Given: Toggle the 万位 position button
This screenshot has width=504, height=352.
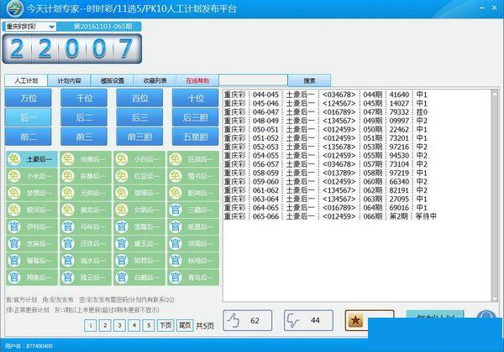Looking at the screenshot, I should click(x=29, y=99).
